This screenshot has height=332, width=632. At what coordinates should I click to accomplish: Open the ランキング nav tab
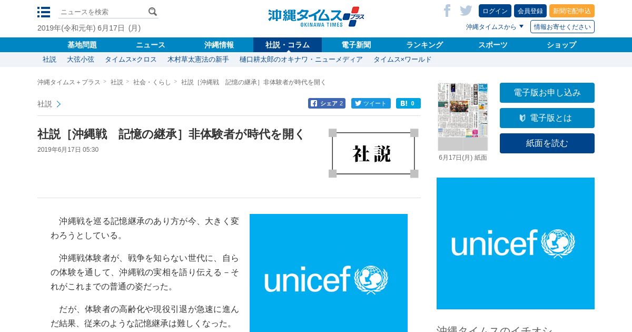pos(424,45)
